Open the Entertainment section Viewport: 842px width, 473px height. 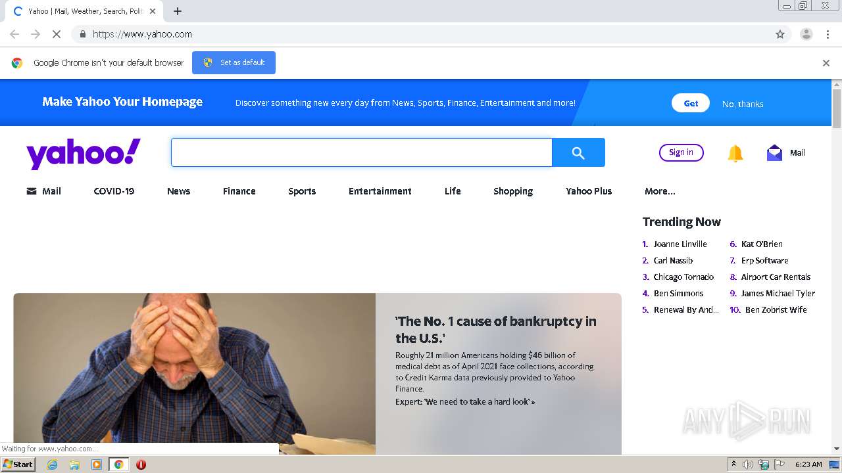point(380,191)
